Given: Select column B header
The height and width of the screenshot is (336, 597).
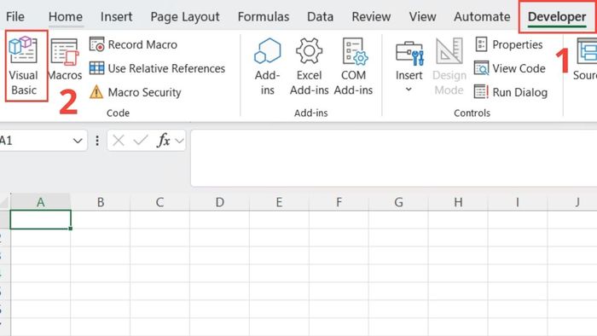Looking at the screenshot, I should [x=101, y=202].
